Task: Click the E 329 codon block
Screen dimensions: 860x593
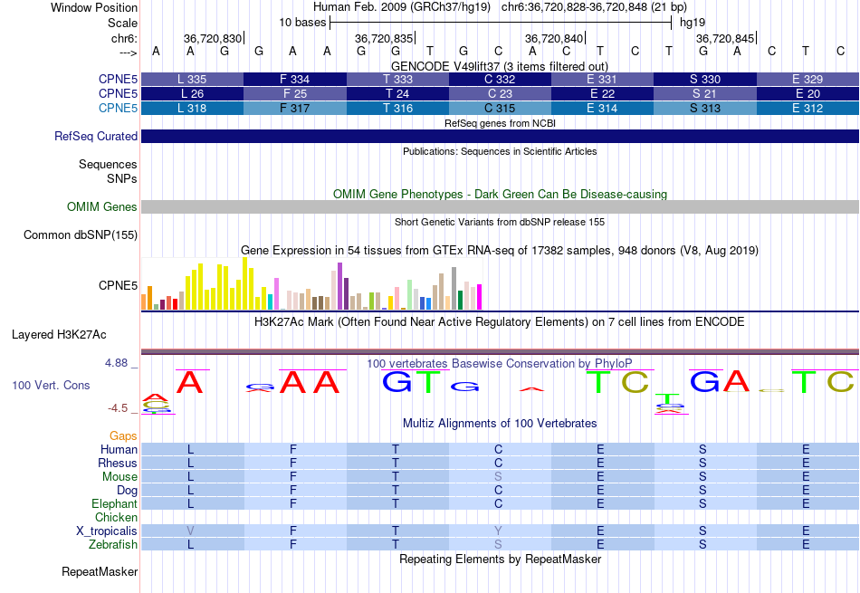Action: click(x=807, y=79)
